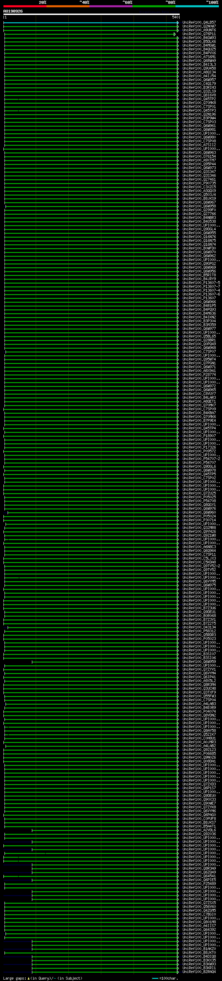Click hit label UniRef100_B4MGW1

click(199, 46)
